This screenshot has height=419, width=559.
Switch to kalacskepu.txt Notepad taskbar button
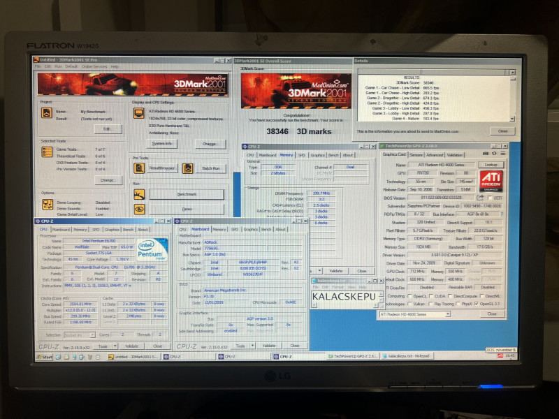point(407,355)
